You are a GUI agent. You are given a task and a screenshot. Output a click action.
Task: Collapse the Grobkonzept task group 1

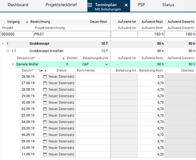point(3,43)
